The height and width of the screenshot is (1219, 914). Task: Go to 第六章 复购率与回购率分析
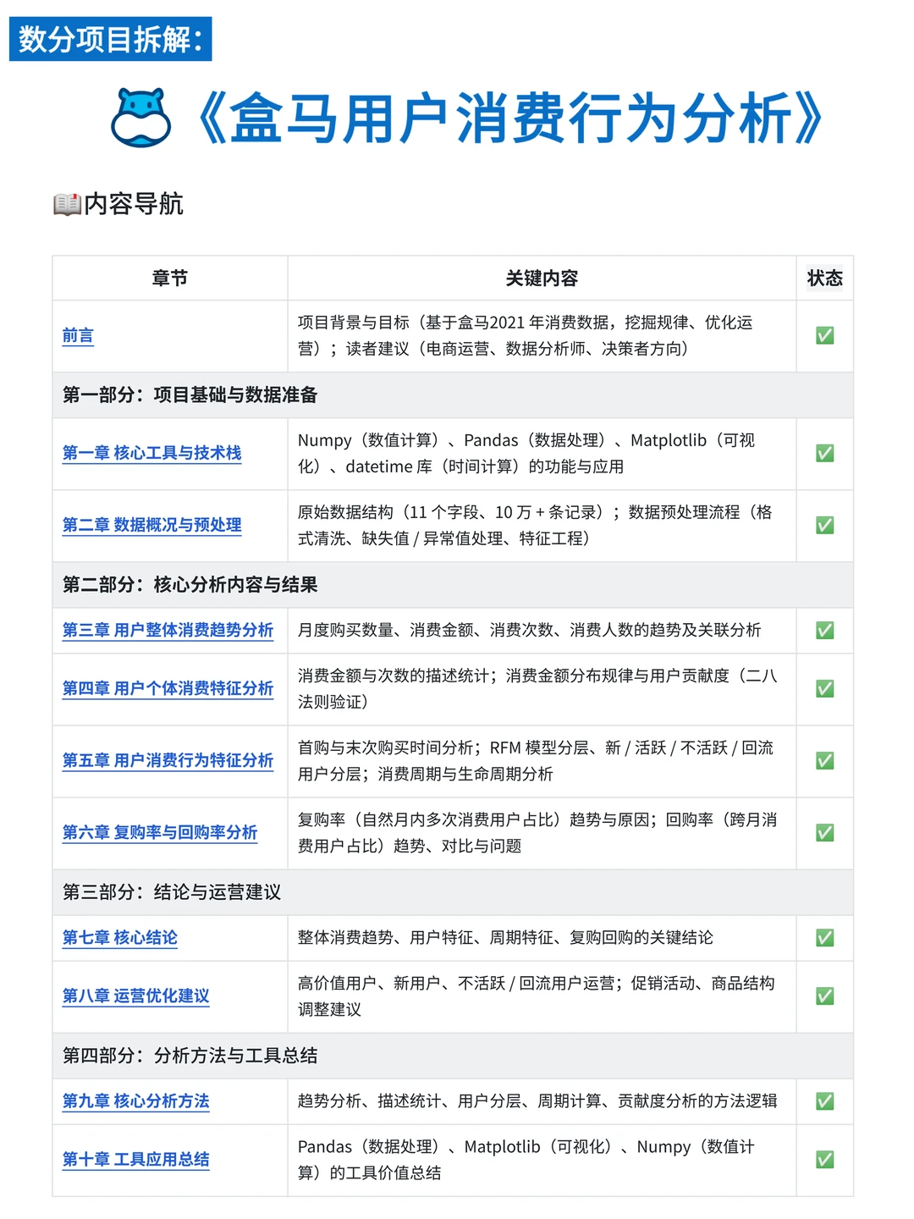tap(160, 833)
